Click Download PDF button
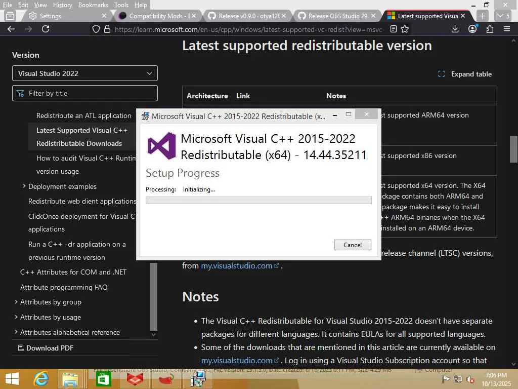The image size is (518, 389). click(x=45, y=348)
